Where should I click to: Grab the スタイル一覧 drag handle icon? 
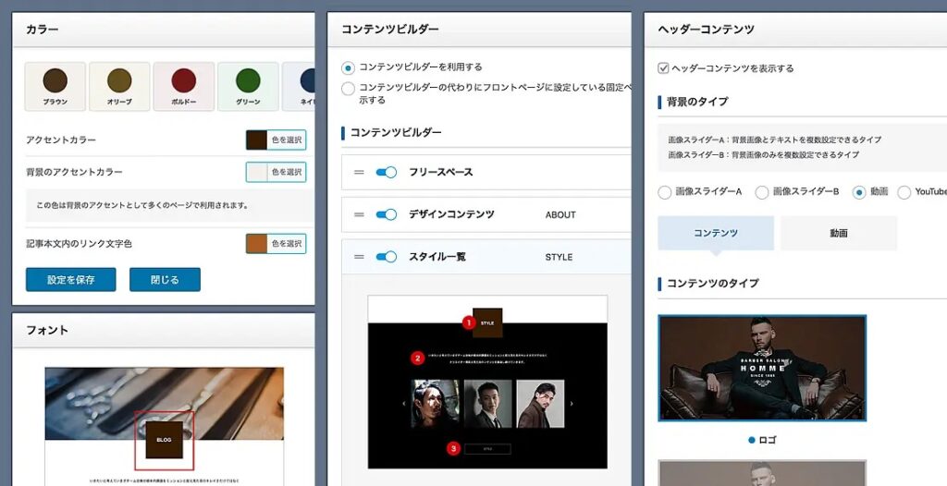pos(359,257)
